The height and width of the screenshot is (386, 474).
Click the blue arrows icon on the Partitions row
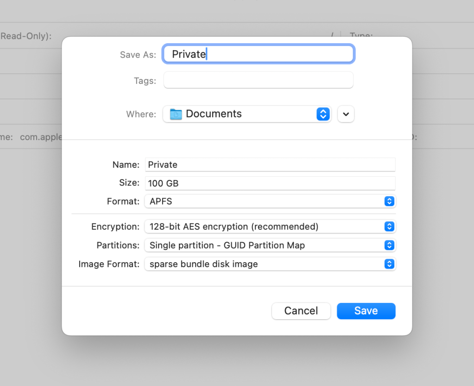click(390, 245)
